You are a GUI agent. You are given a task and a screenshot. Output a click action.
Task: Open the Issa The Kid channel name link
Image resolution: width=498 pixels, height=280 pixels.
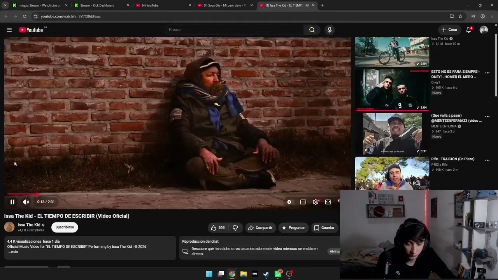click(x=29, y=225)
